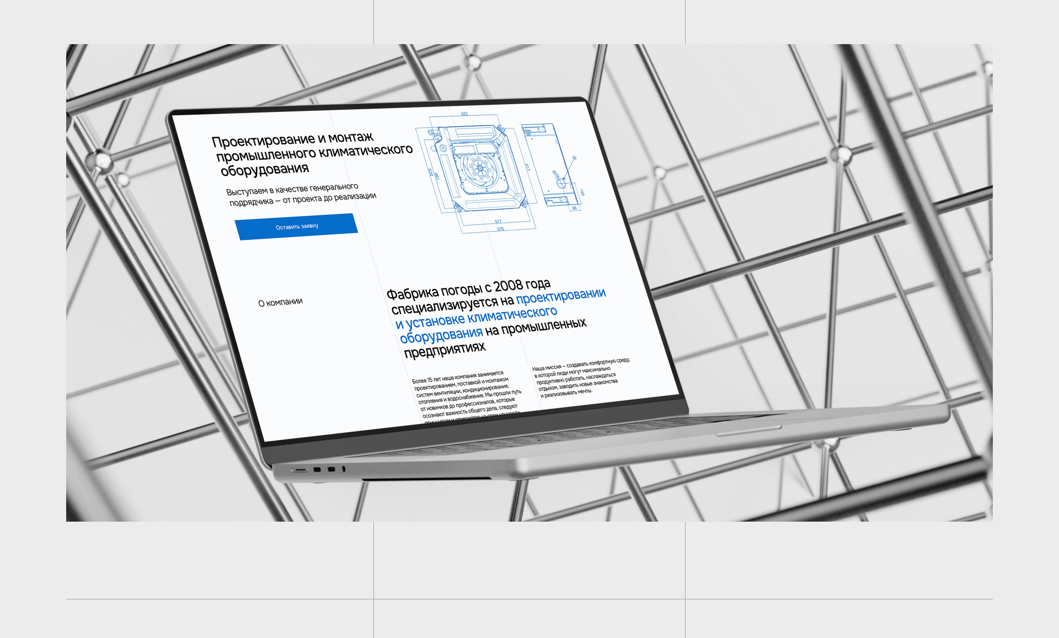The height and width of the screenshot is (638, 1059).
Task: Open the "О компании" section label
Action: (x=280, y=302)
